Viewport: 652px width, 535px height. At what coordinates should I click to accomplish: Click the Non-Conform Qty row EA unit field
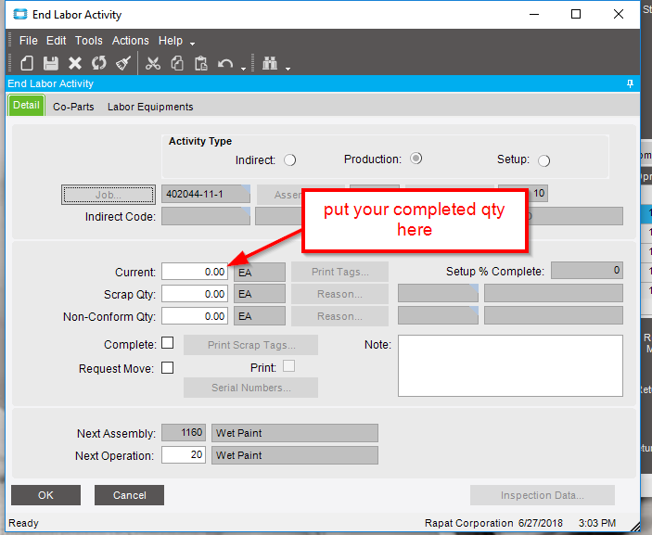260,316
